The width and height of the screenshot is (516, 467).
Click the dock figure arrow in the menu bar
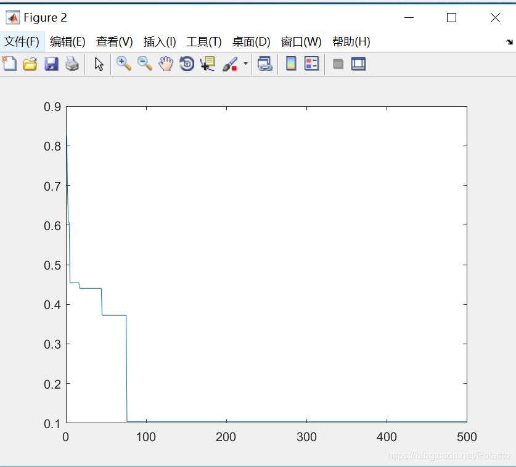[x=509, y=42]
